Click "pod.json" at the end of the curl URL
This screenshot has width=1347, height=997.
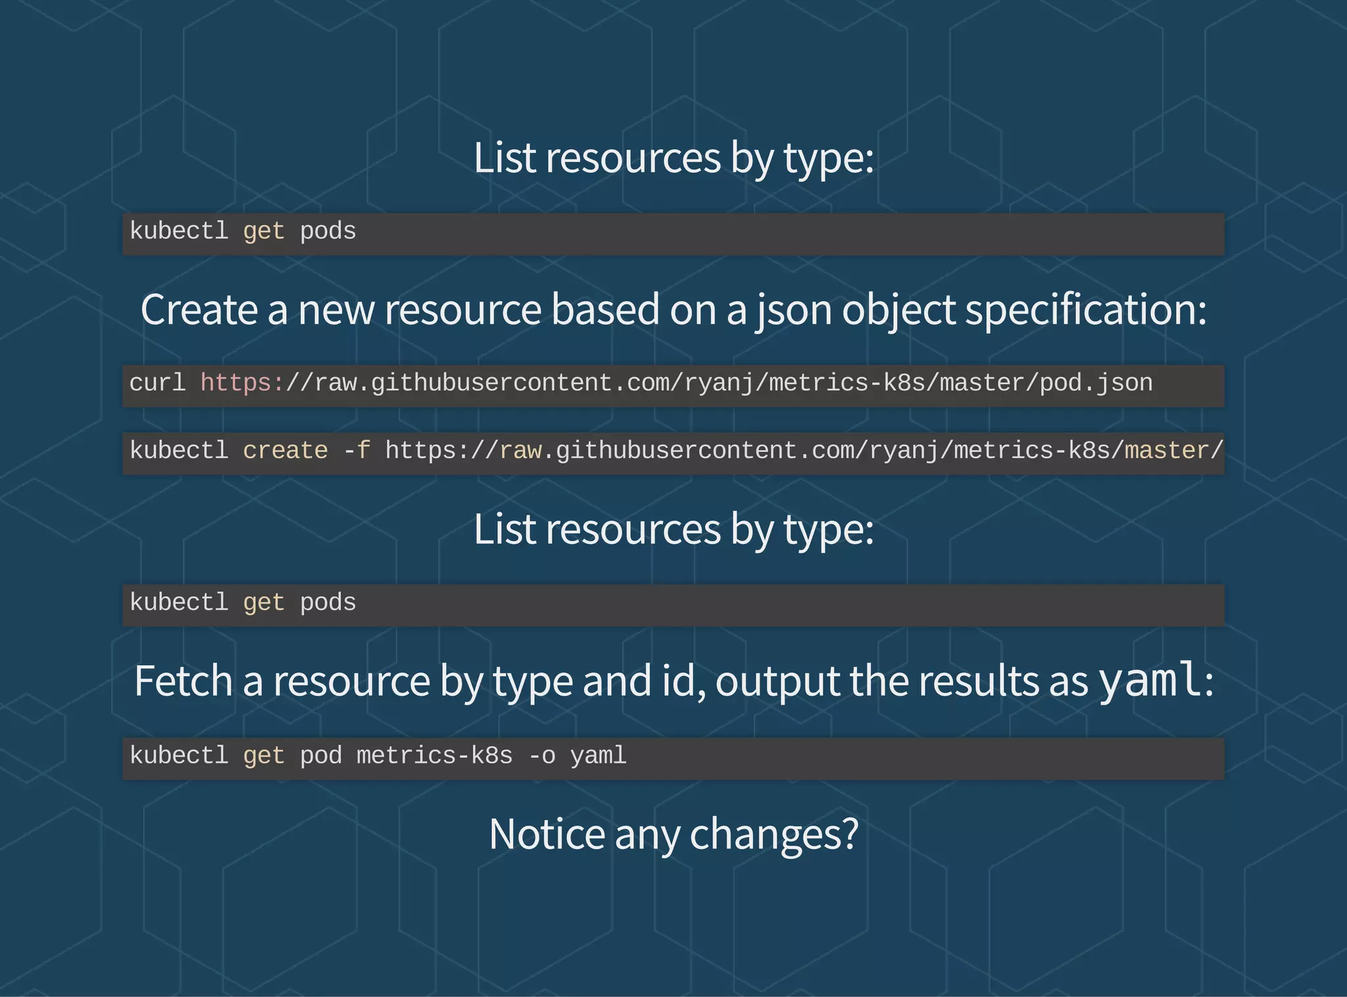(x=1096, y=383)
